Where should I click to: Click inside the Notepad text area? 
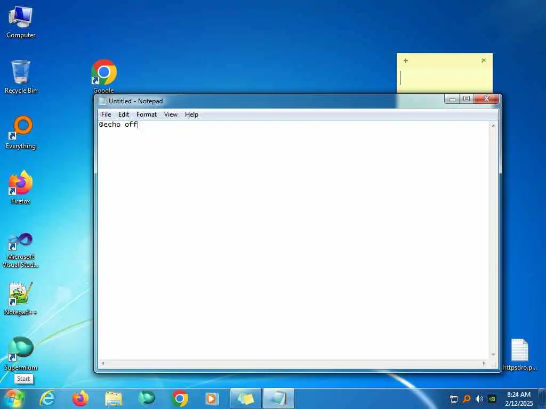click(x=293, y=240)
